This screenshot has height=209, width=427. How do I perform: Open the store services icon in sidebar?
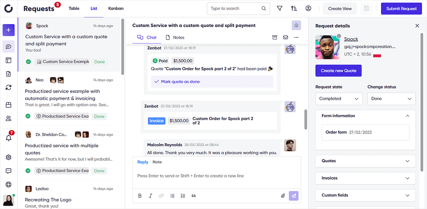[8, 105]
